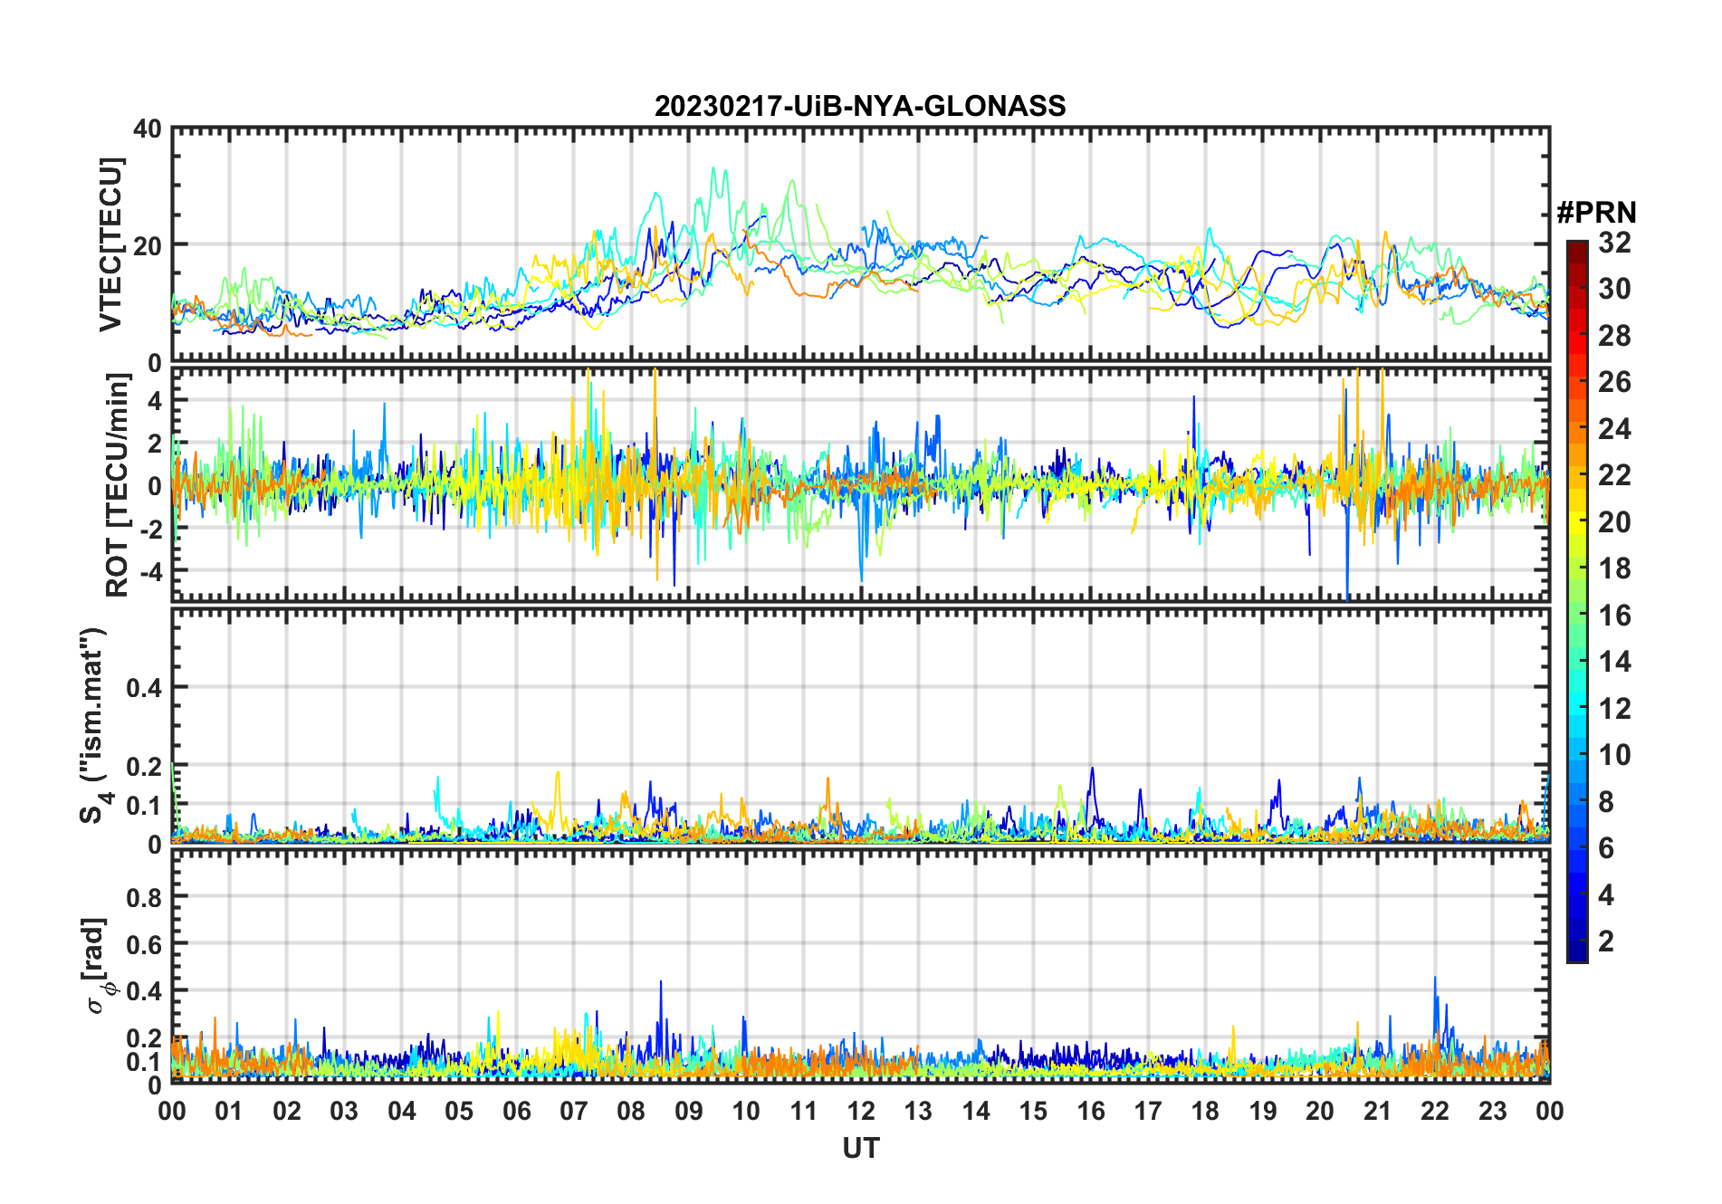Click UT axis hour label 21
The height and width of the screenshot is (1204, 1722).
point(1378,1111)
